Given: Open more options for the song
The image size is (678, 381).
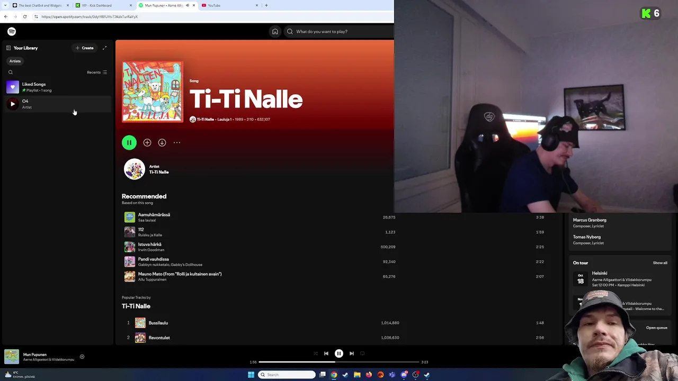Looking at the screenshot, I should coord(177,142).
